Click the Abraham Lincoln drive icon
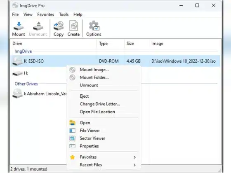231x173 pixels. [x=17, y=94]
